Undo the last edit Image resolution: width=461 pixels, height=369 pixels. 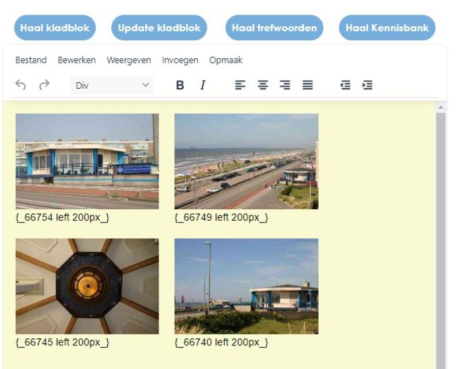coord(21,85)
